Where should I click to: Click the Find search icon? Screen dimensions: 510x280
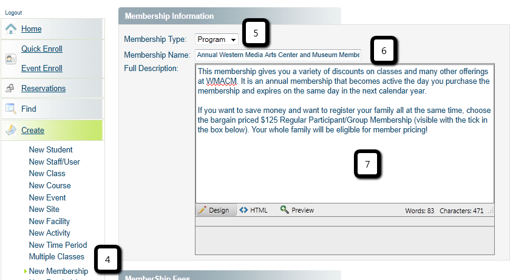[x=11, y=109]
